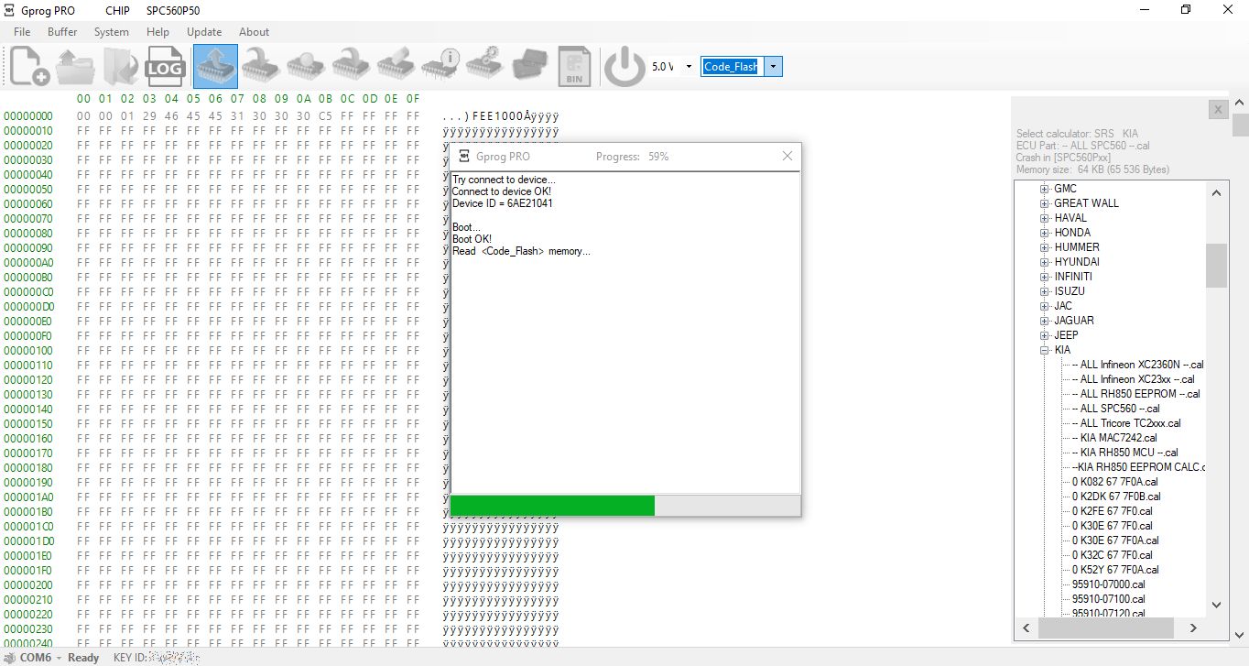Screen dimensions: 1249x666
Task: Select the HYUNDAI tree item
Action: tap(1077, 262)
